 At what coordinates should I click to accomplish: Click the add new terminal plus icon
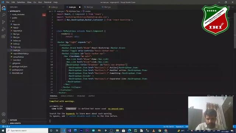(216, 96)
